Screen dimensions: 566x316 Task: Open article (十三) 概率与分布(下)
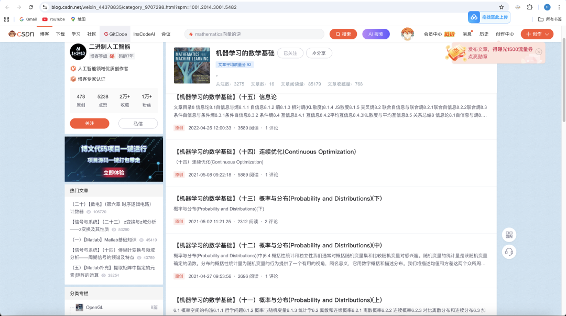(x=278, y=199)
